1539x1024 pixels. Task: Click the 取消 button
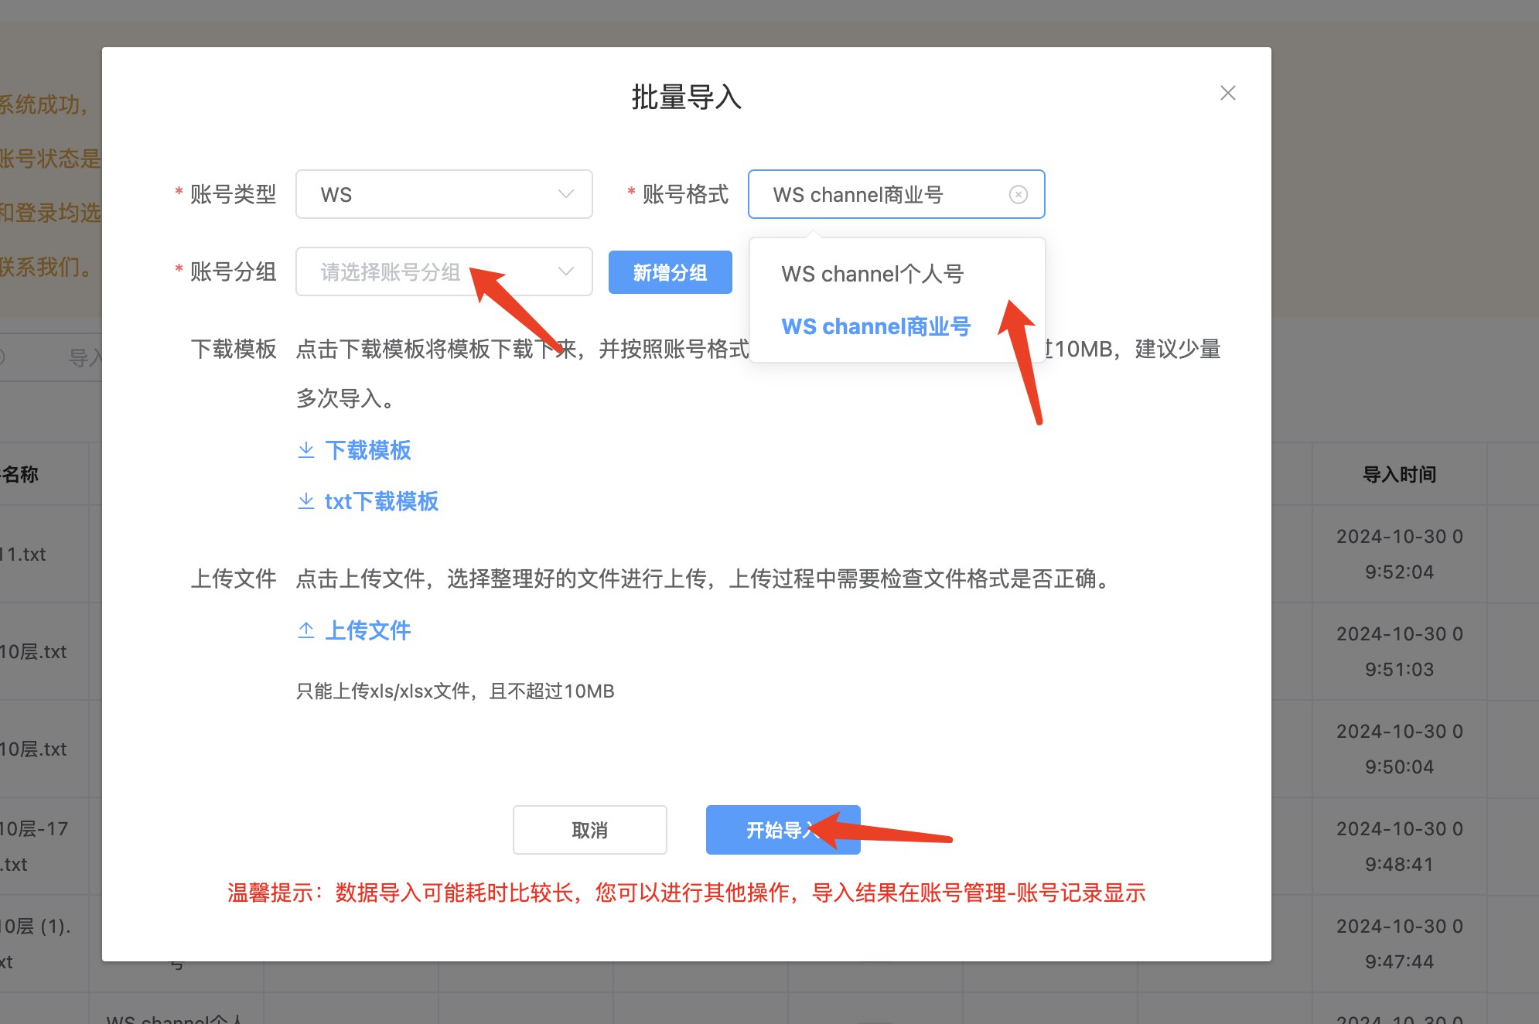589,830
